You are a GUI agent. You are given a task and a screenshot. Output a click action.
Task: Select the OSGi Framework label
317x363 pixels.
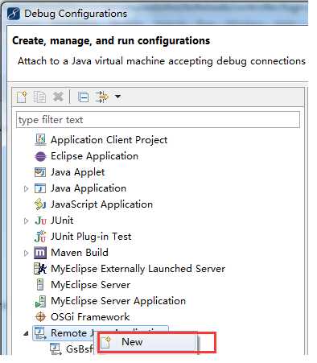coord(90,317)
